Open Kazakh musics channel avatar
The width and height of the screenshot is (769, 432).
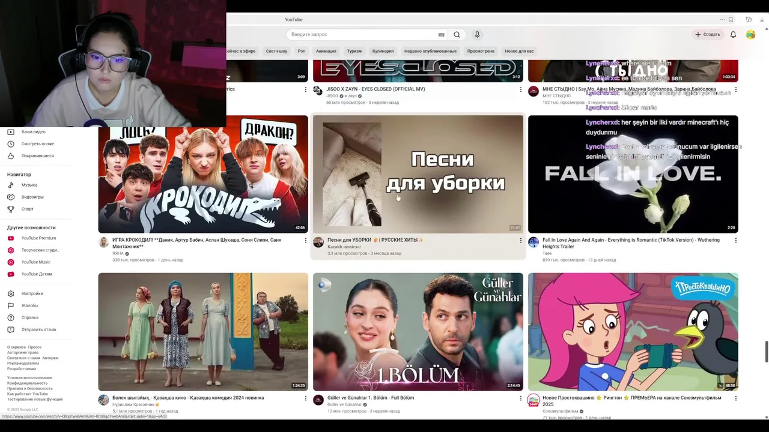(x=318, y=242)
